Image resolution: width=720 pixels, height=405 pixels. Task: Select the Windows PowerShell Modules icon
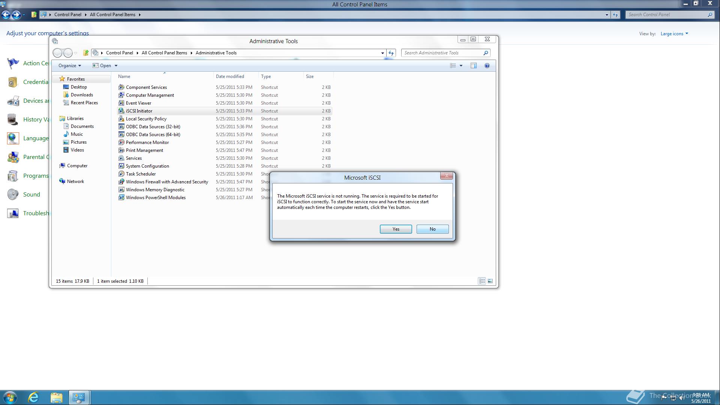[x=121, y=197]
